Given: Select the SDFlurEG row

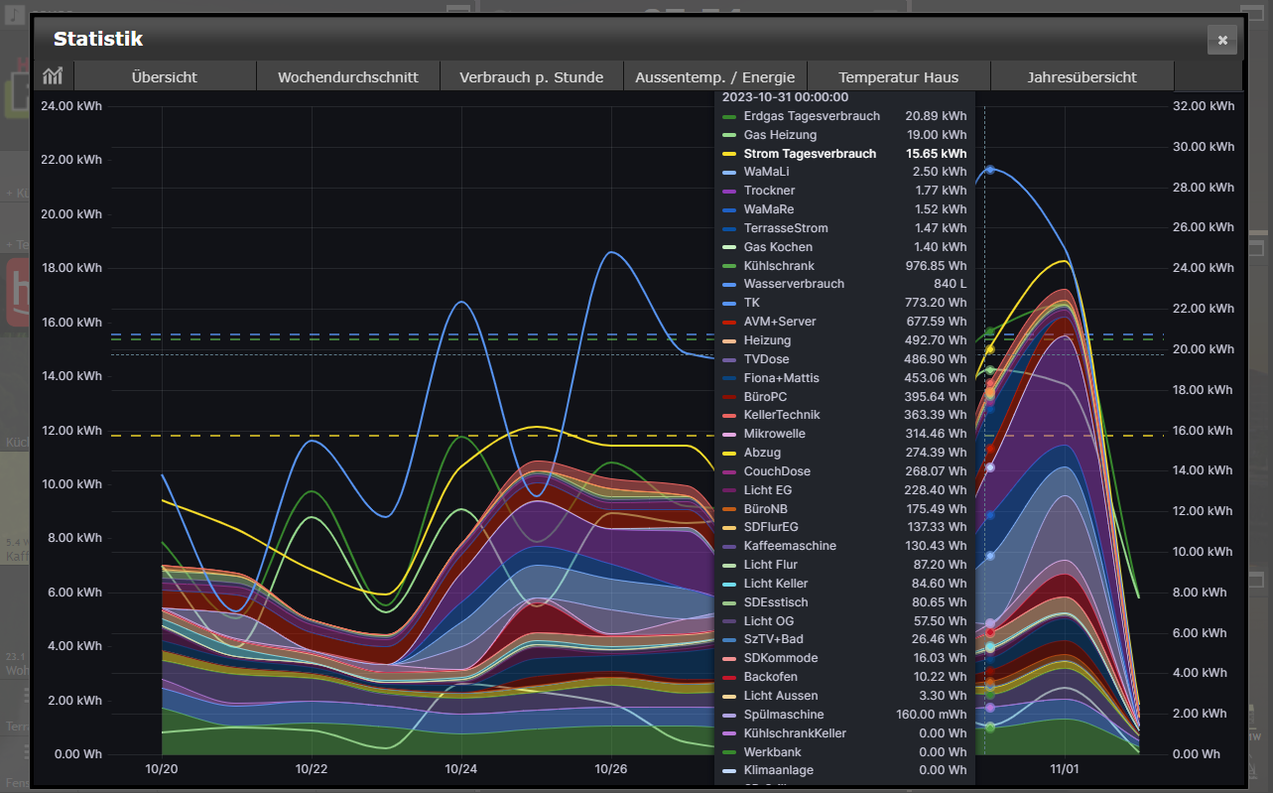Looking at the screenshot, I should click(x=844, y=527).
